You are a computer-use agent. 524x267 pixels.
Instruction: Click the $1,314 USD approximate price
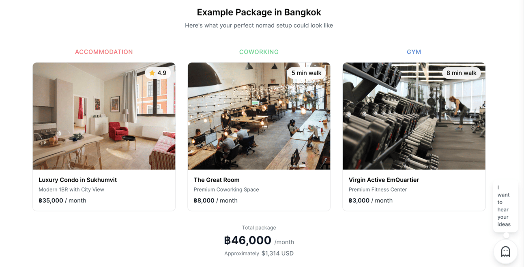point(277,253)
